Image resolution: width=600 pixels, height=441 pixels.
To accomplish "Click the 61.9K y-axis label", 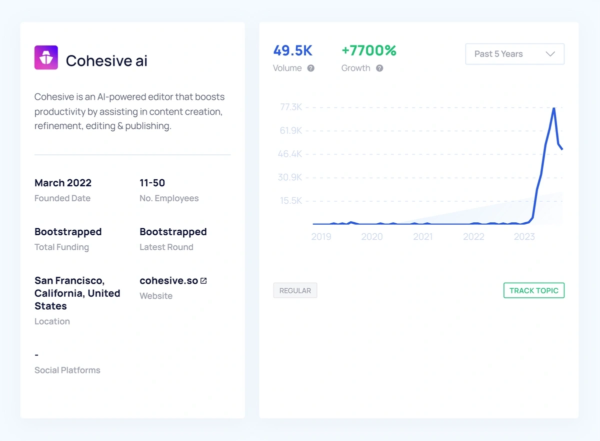I will 290,130.
